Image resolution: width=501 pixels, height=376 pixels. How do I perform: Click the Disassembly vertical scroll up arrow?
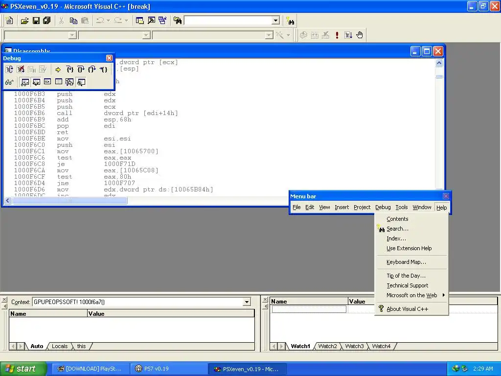point(439,63)
